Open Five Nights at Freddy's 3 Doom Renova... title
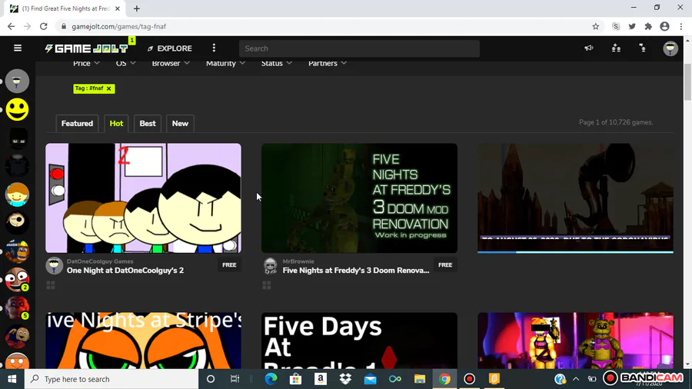Viewport: 692px width, 389px height. click(x=356, y=271)
